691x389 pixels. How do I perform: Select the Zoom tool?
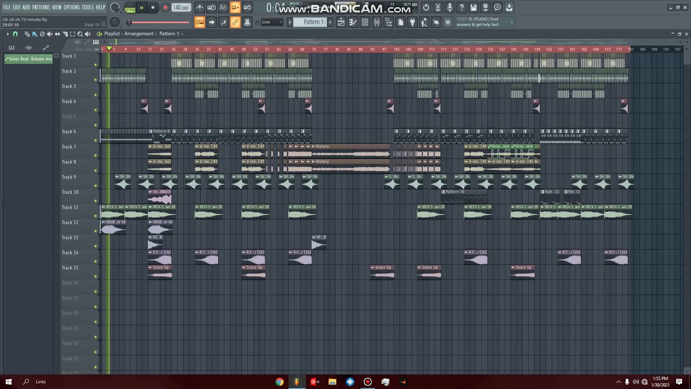pyautogui.click(x=80, y=34)
